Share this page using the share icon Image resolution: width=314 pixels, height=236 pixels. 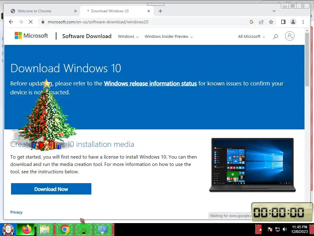pyautogui.click(x=261, y=22)
